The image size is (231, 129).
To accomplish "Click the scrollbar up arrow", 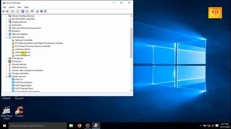I will click(x=131, y=16).
